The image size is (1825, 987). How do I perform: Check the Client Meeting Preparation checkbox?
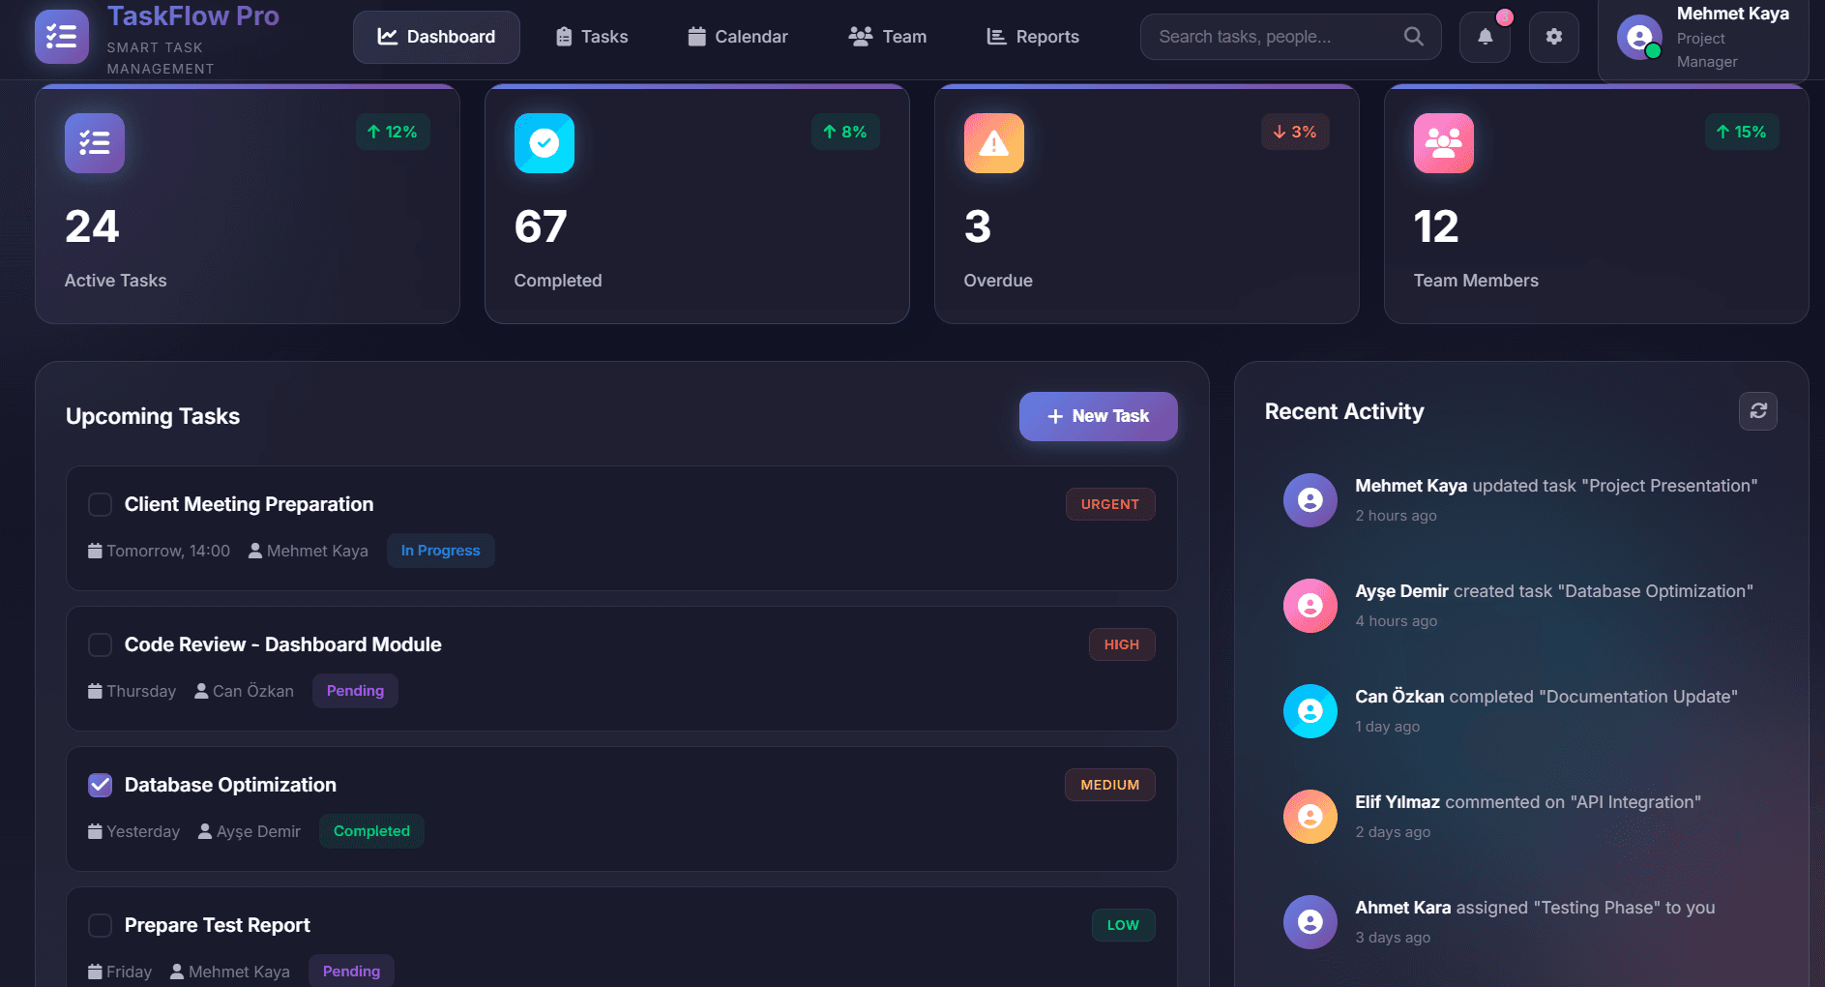100,504
